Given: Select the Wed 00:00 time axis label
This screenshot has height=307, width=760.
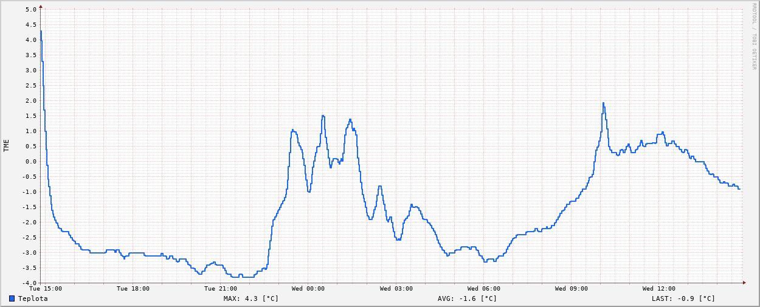Looking at the screenshot, I should [308, 289].
